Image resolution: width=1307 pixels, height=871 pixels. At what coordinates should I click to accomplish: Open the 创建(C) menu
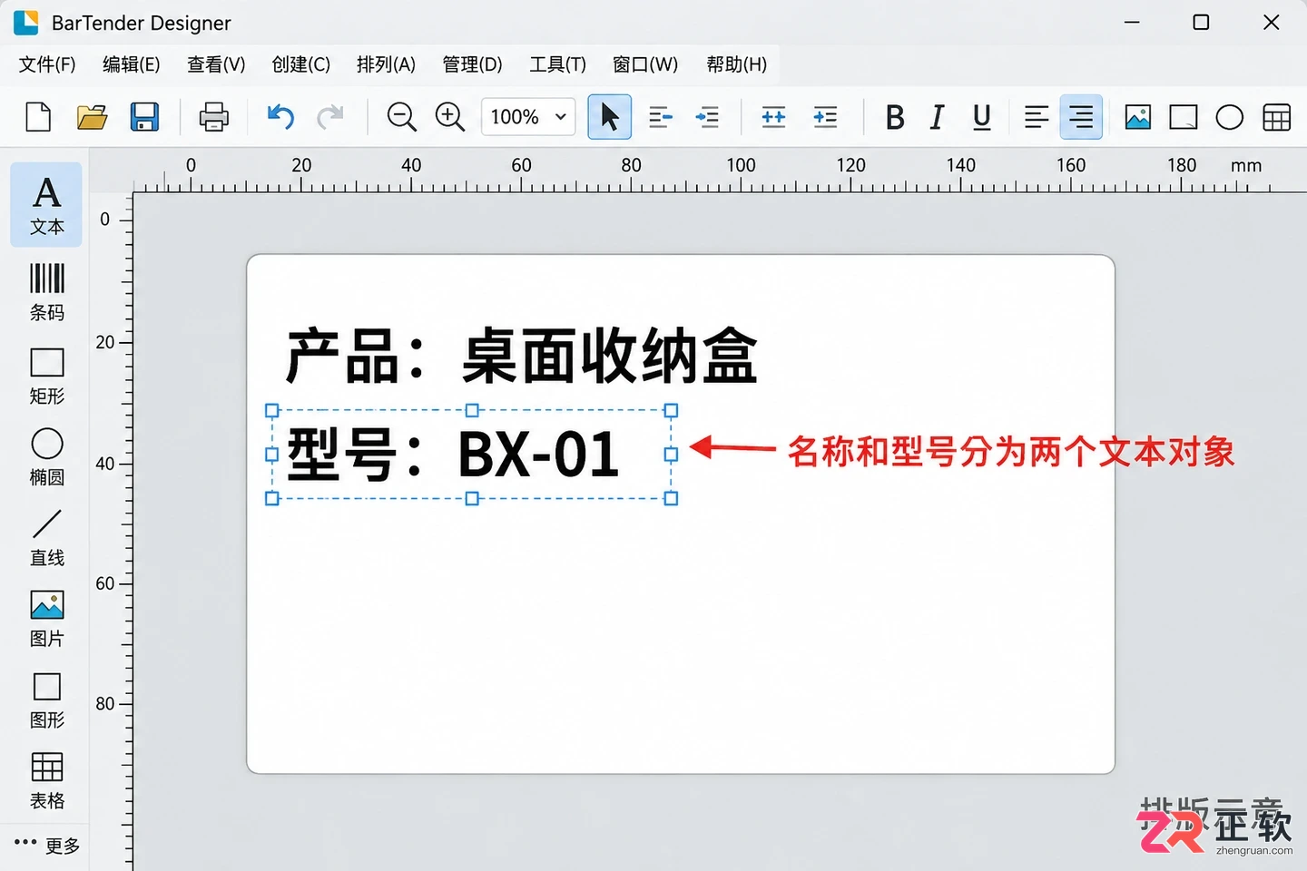click(x=301, y=64)
